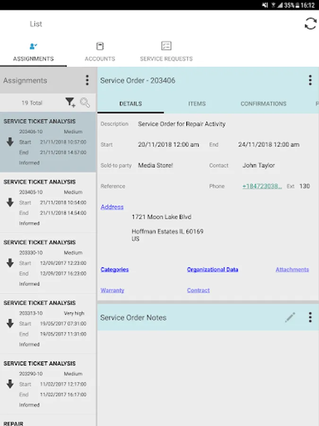Screen dimensions: 319x426
Task: Switch to the Assignments tab
Action: (34, 53)
